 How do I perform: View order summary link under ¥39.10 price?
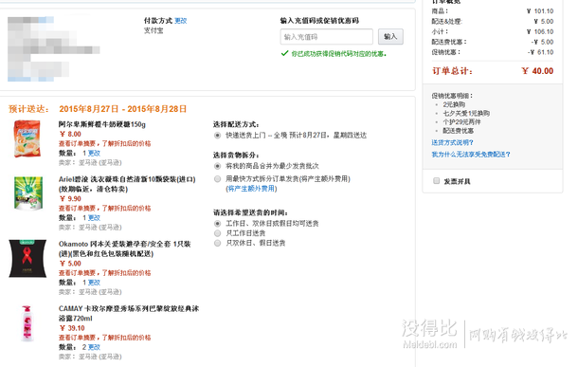click(104, 338)
